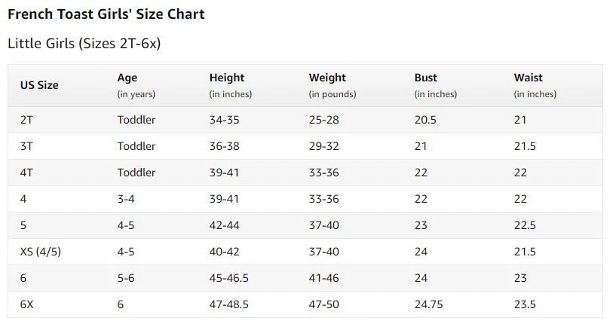Screen dimensions: 613x327
Task: Click the US Size column header
Action: pos(39,85)
